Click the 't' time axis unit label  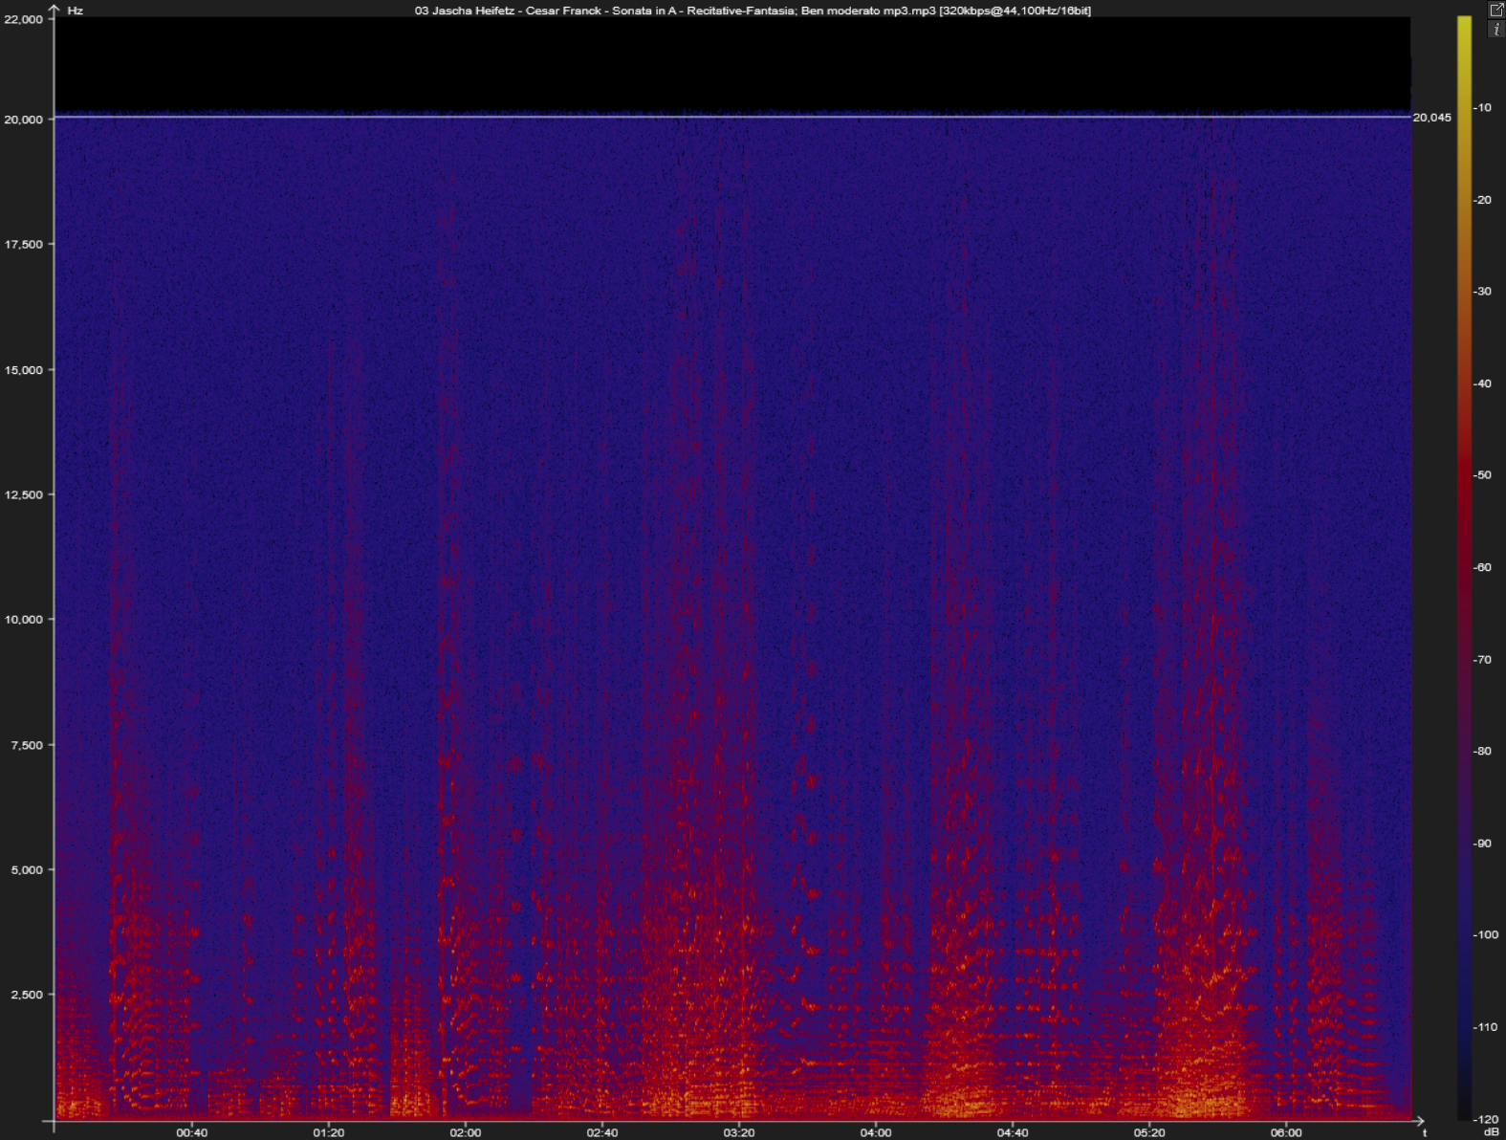pos(1424,1133)
